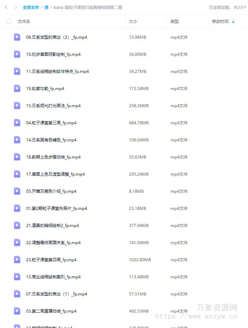Click video icon beside 23.粒子课堂第四周
The image size is (248, 328).
pos(17,260)
